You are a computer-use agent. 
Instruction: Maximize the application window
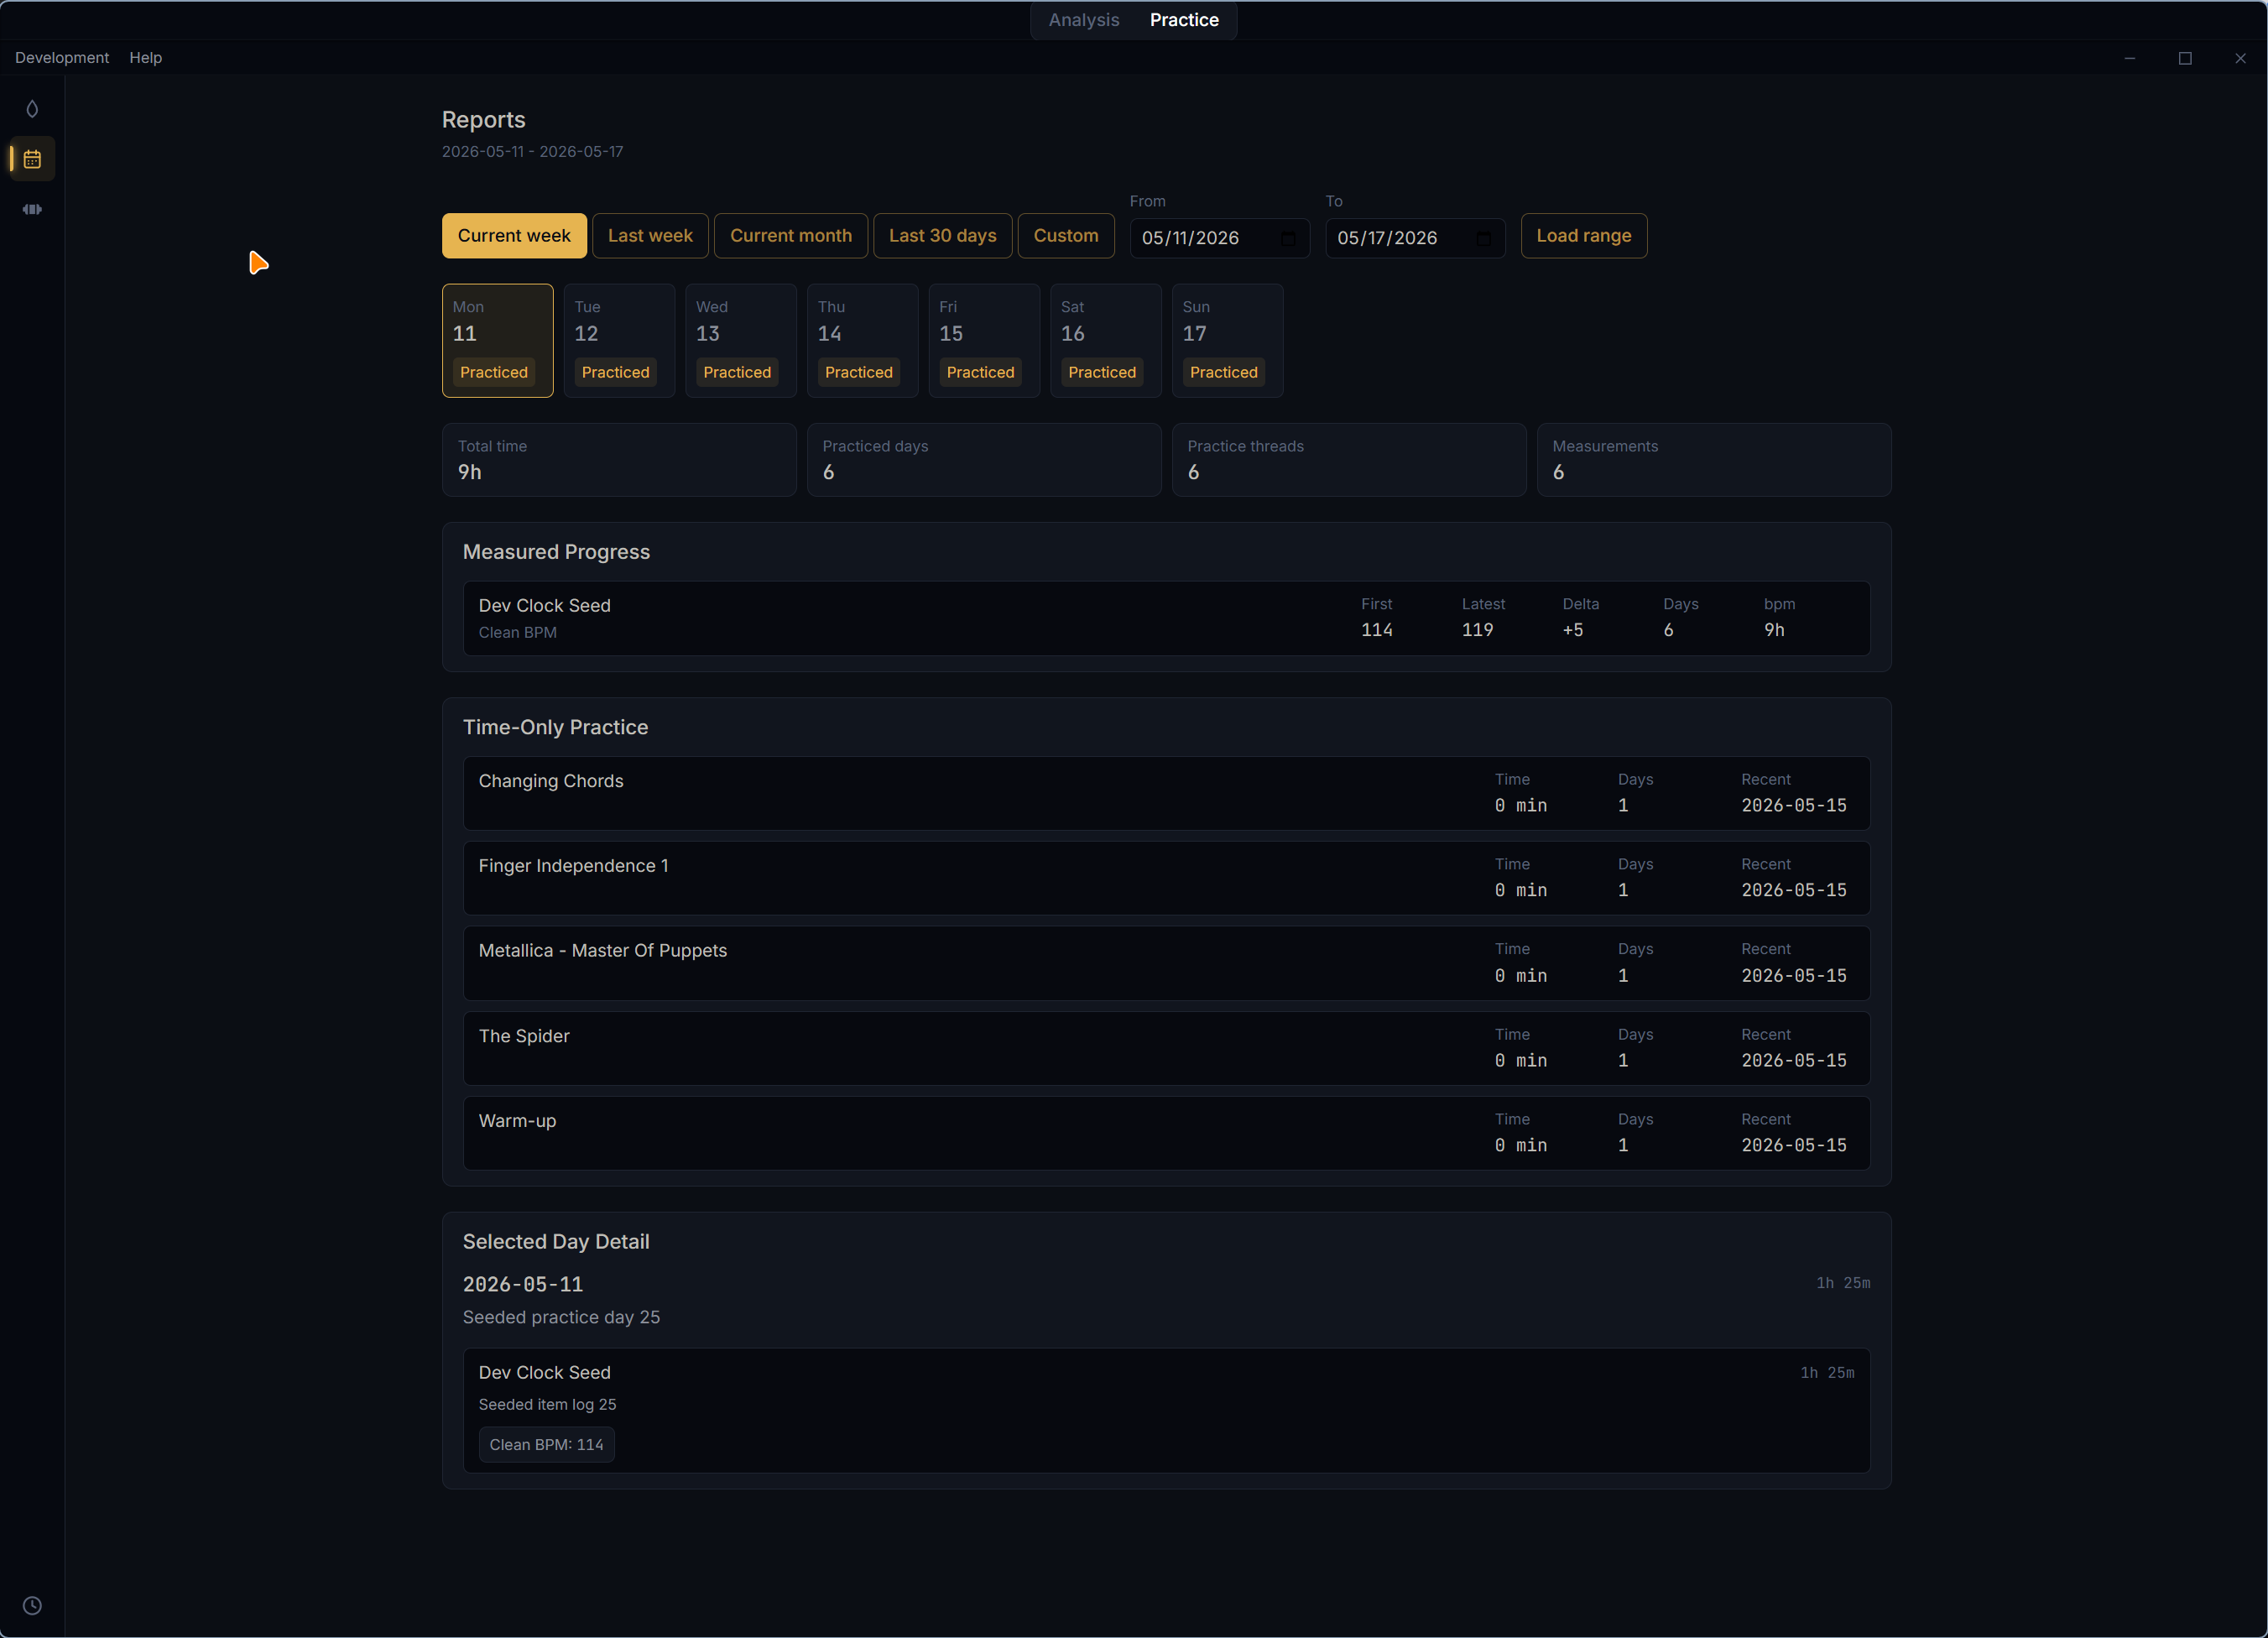2185,58
